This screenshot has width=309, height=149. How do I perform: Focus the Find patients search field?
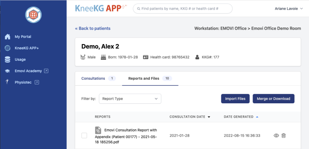pyautogui.click(x=183, y=9)
